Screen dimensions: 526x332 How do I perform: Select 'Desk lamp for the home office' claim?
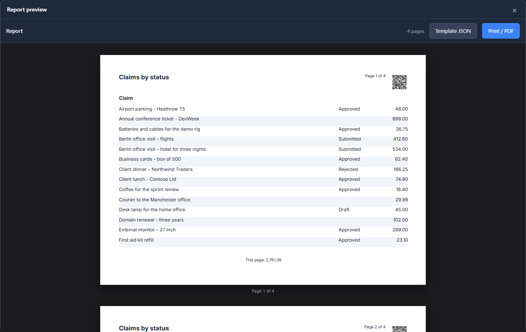tap(152, 210)
